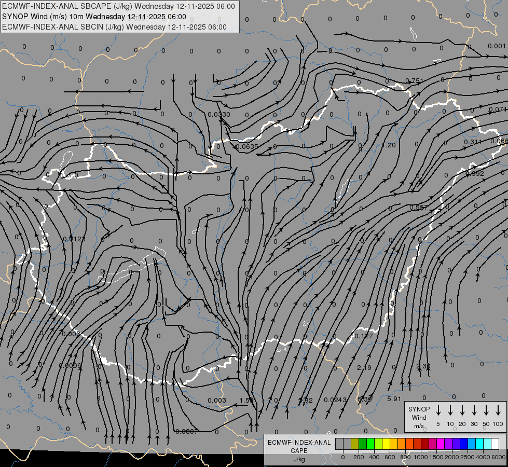Viewport: 508px width, 467px height.
Task: Click the 400 tick label in the CAPE legend
Action: pyautogui.click(x=374, y=457)
